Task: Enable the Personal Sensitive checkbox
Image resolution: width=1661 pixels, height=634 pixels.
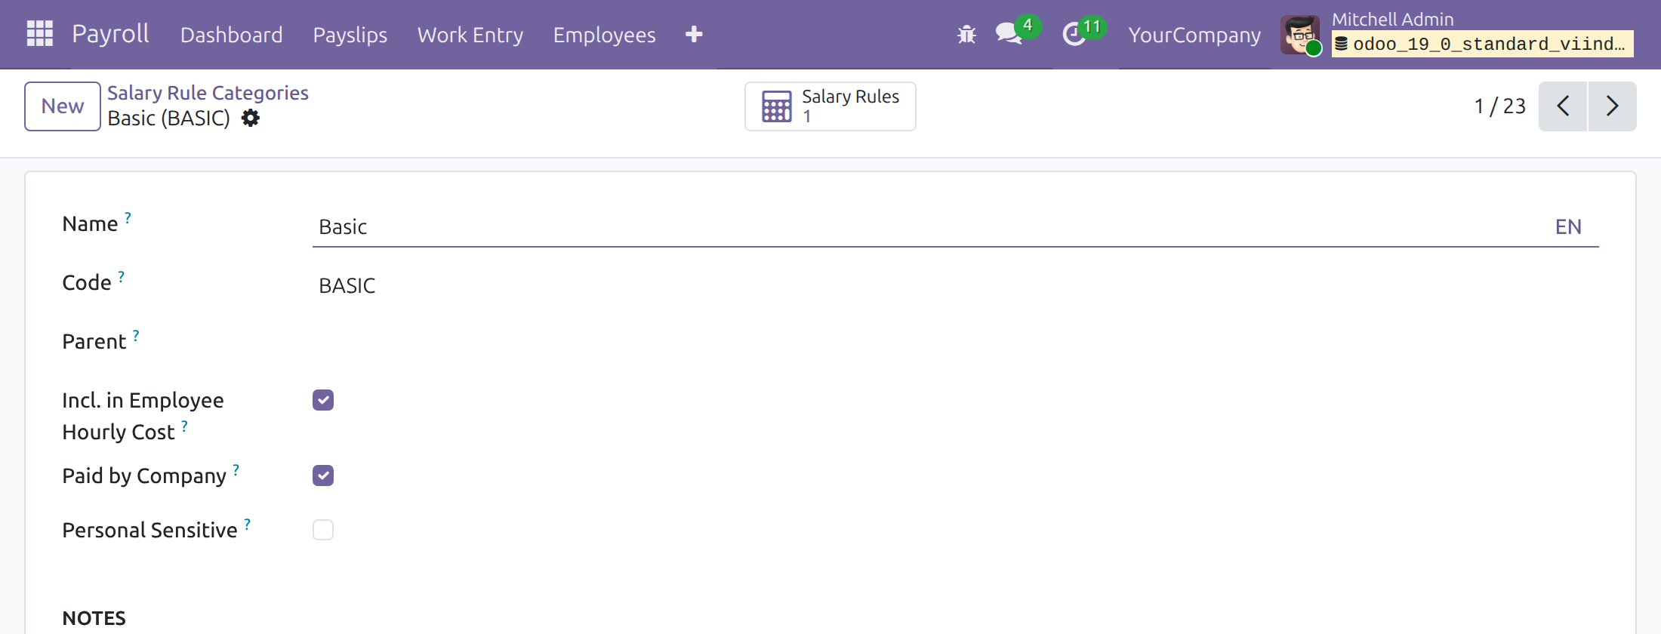Action: [323, 530]
